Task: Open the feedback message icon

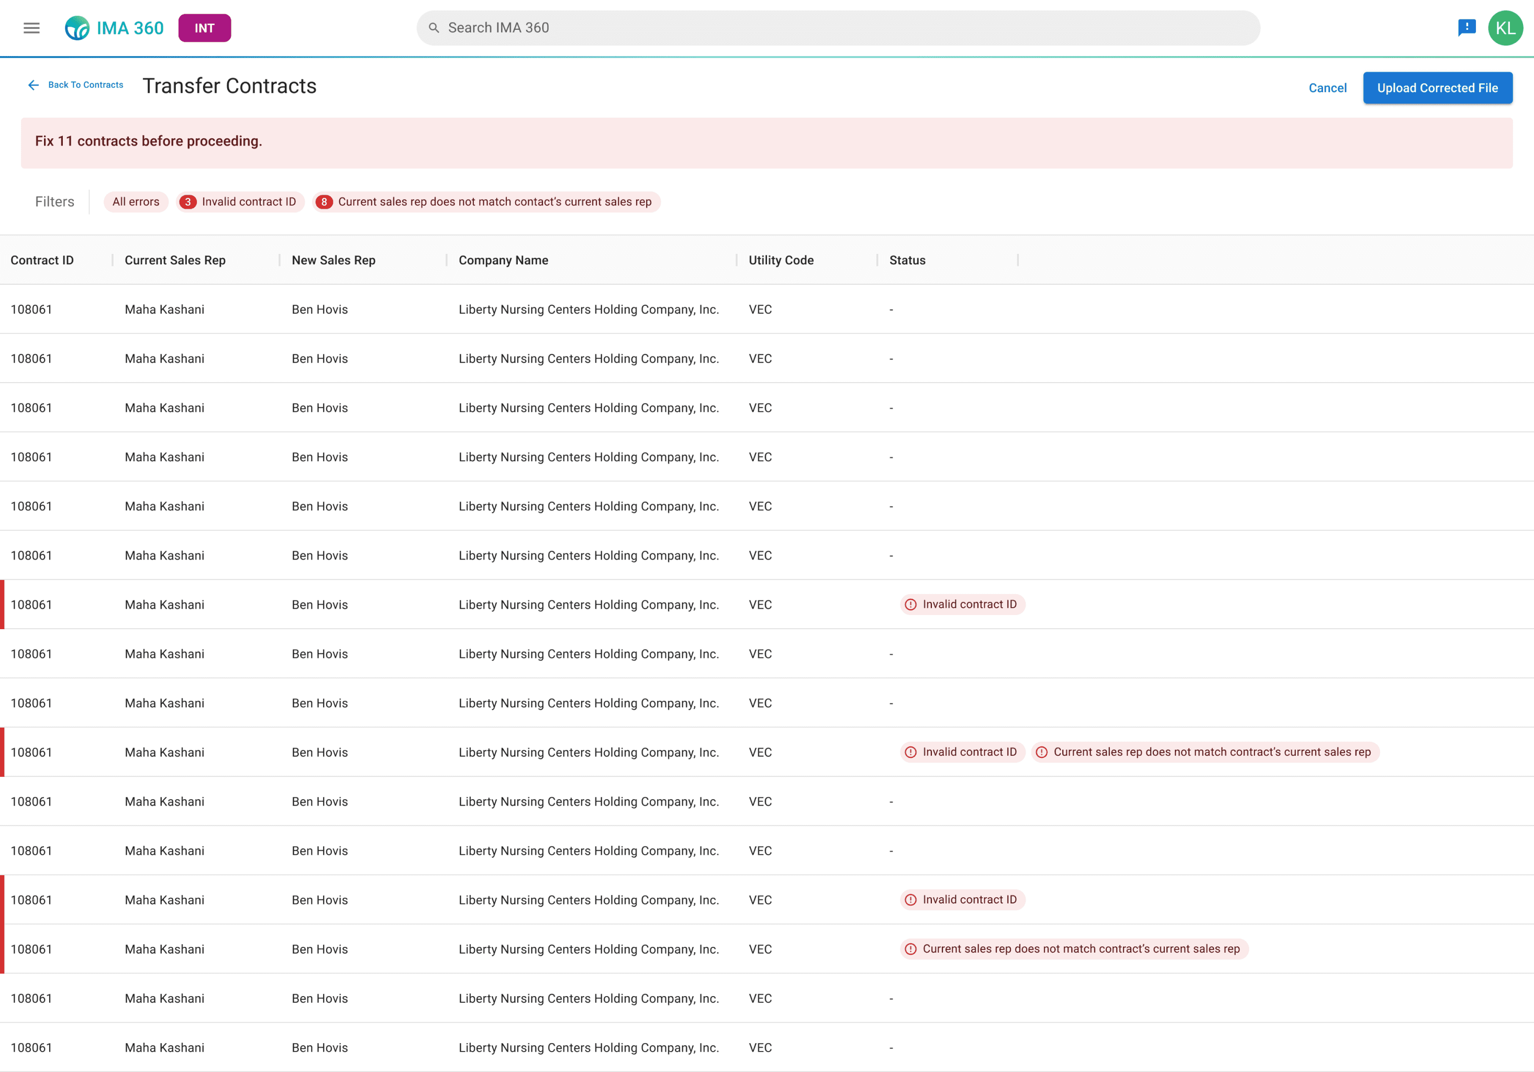Action: [x=1466, y=28]
